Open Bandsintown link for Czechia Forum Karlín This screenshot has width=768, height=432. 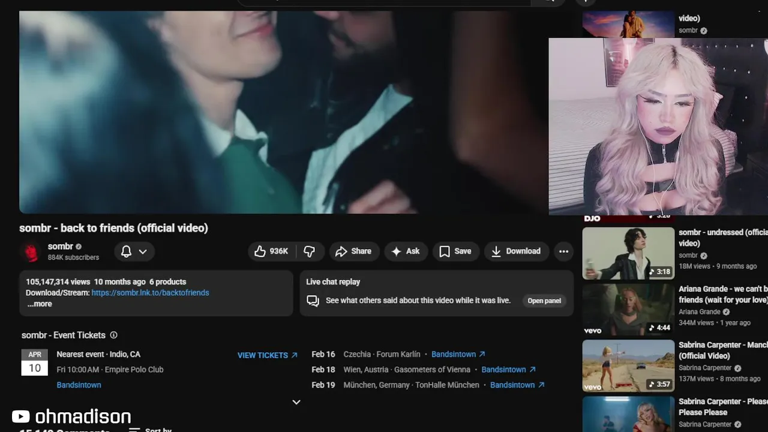point(458,355)
